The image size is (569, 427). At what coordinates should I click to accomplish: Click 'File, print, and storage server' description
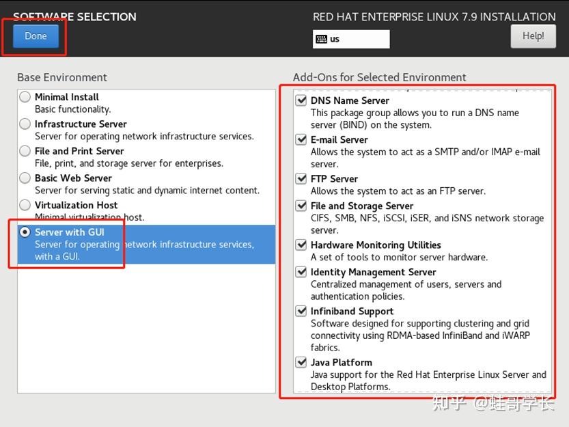tap(129, 163)
